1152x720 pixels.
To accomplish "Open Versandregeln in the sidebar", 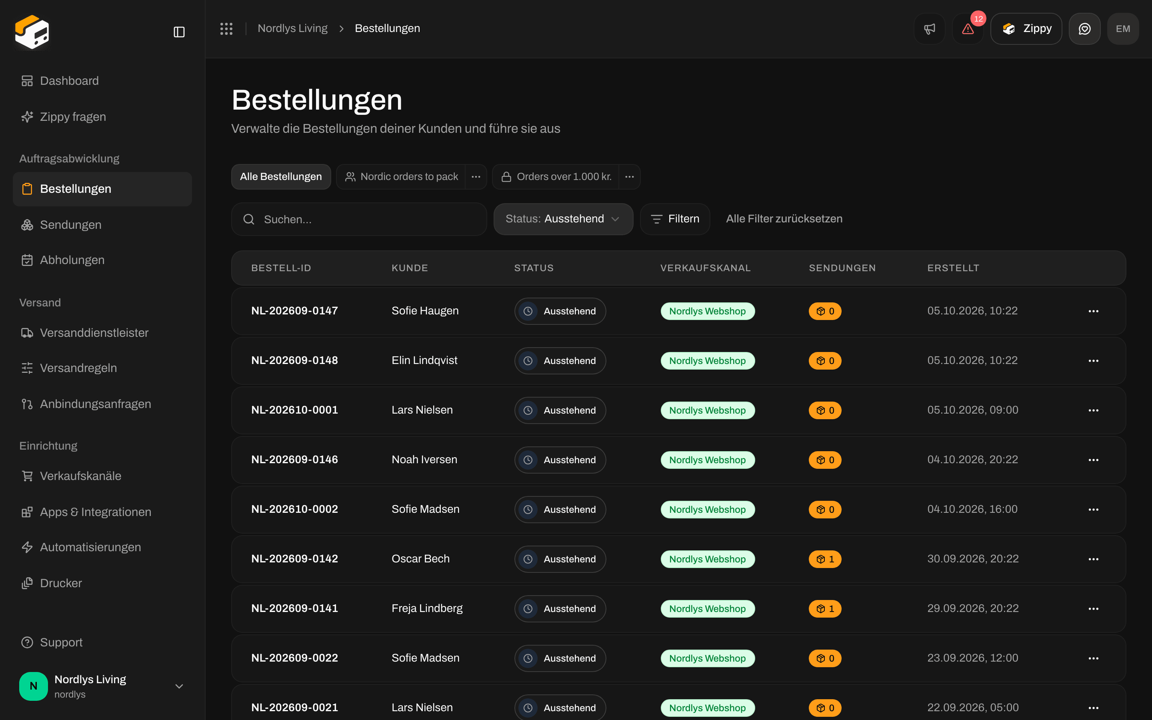I will 102,368.
